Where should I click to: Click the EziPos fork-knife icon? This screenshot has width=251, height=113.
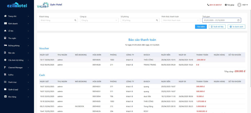pos(5,75)
